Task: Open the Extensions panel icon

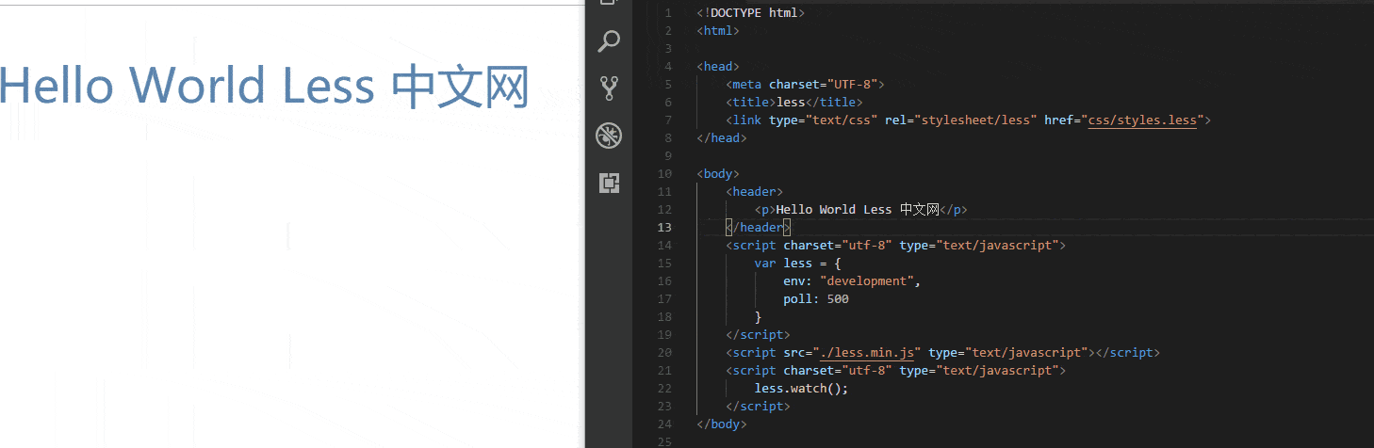Action: point(610,183)
